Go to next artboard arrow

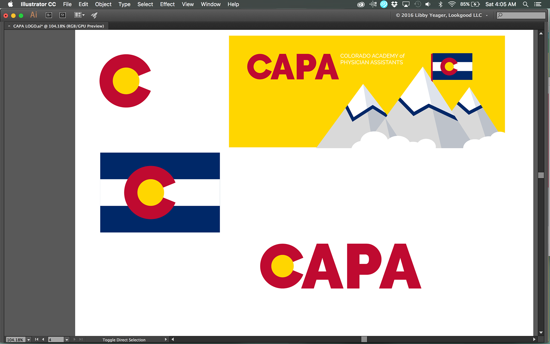(x=74, y=339)
